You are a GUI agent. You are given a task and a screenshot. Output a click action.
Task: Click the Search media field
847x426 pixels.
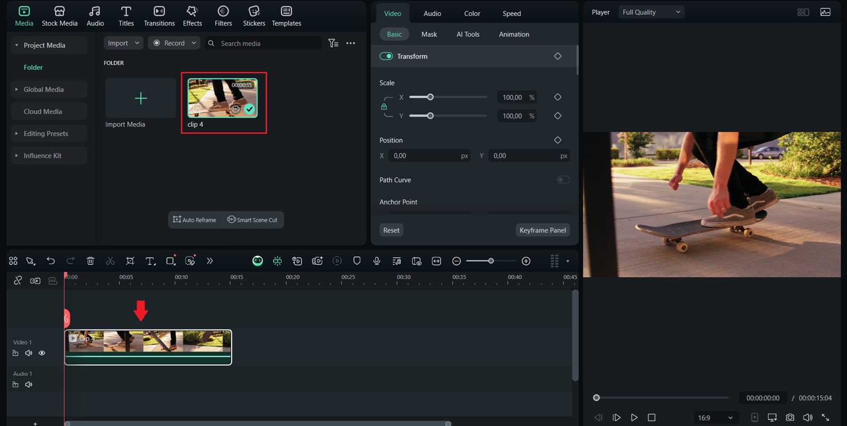click(x=264, y=43)
